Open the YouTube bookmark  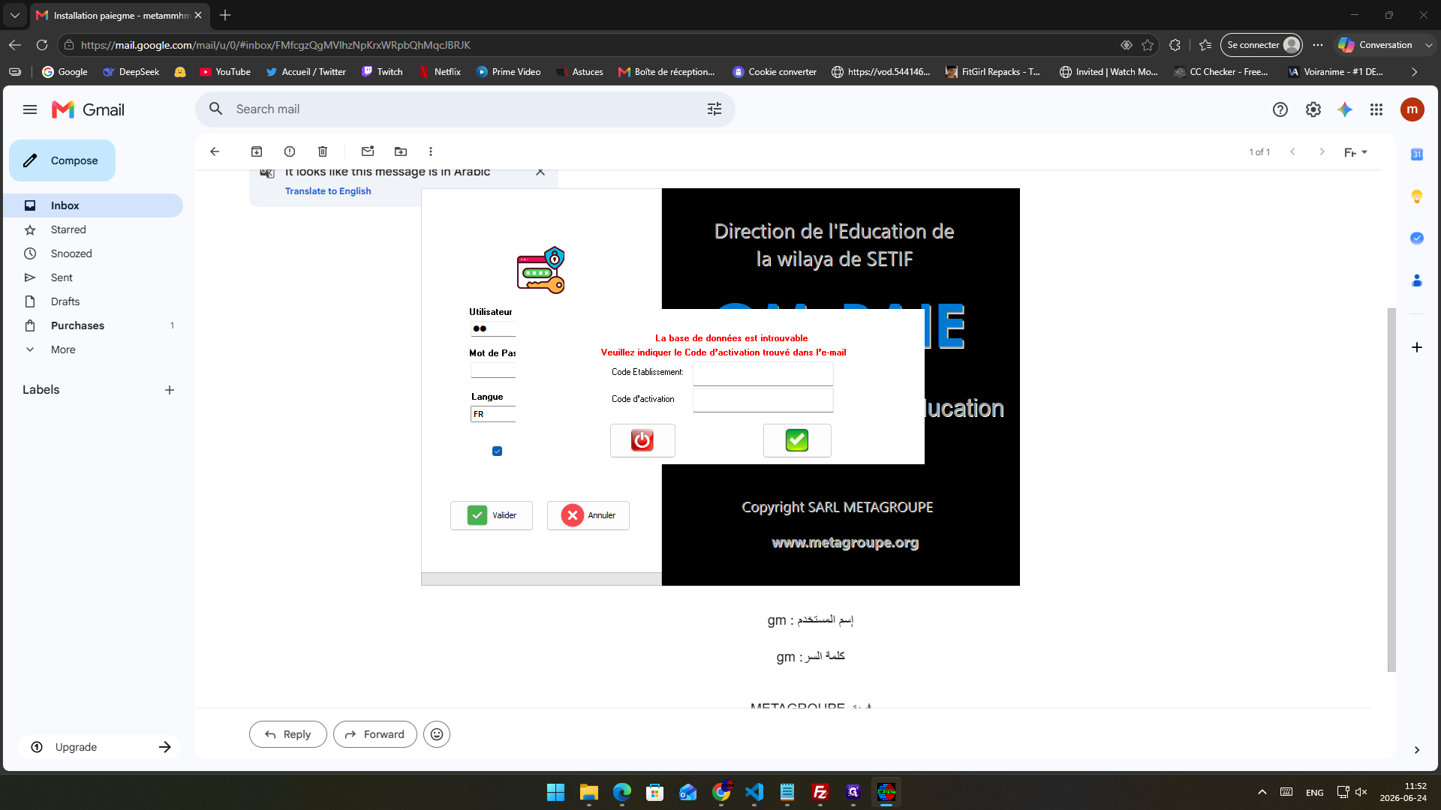pyautogui.click(x=225, y=72)
